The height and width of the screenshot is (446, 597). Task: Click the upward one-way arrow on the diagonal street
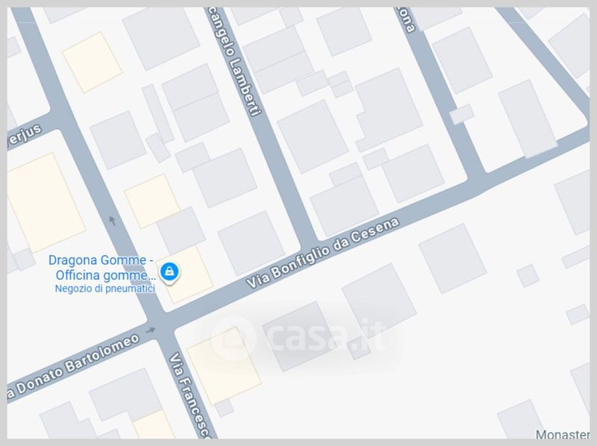[112, 220]
